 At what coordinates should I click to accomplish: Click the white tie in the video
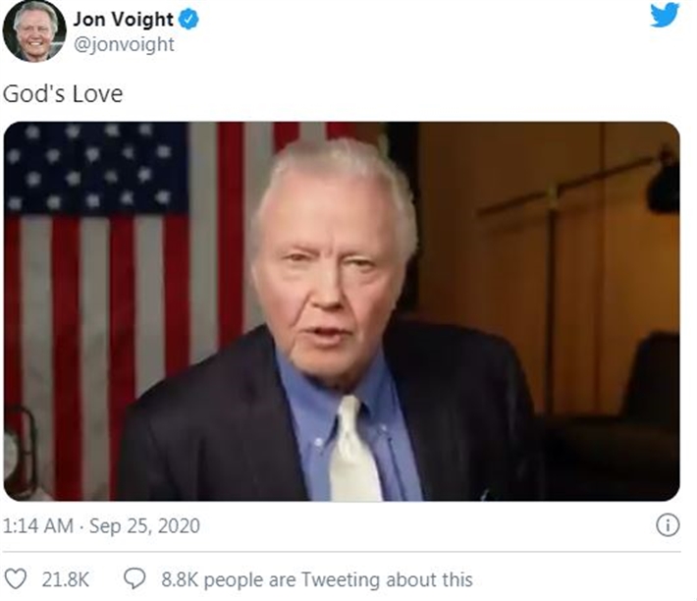click(354, 449)
